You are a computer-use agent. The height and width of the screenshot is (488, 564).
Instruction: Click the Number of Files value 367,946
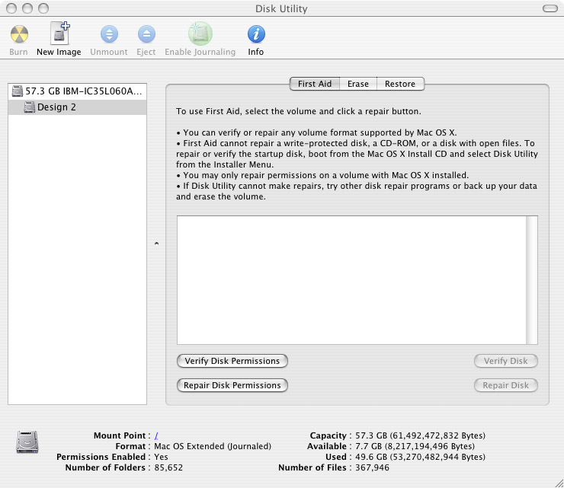tap(372, 467)
